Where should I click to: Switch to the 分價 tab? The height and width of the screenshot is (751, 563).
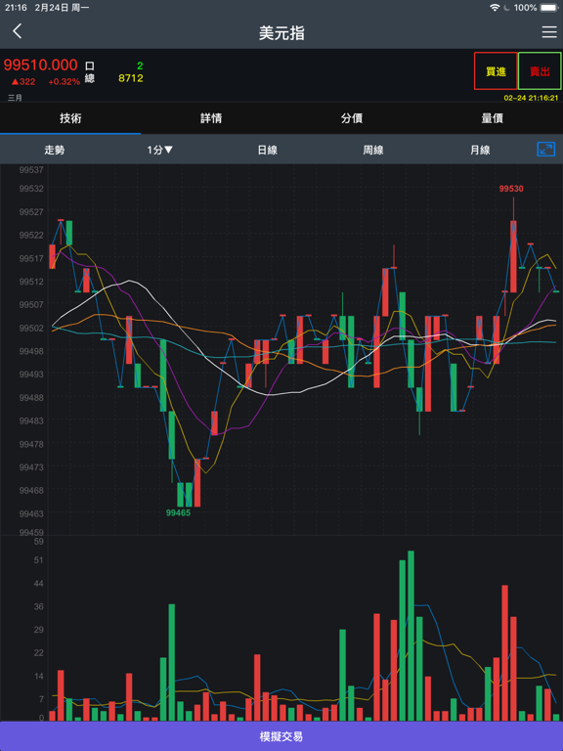pos(352,118)
